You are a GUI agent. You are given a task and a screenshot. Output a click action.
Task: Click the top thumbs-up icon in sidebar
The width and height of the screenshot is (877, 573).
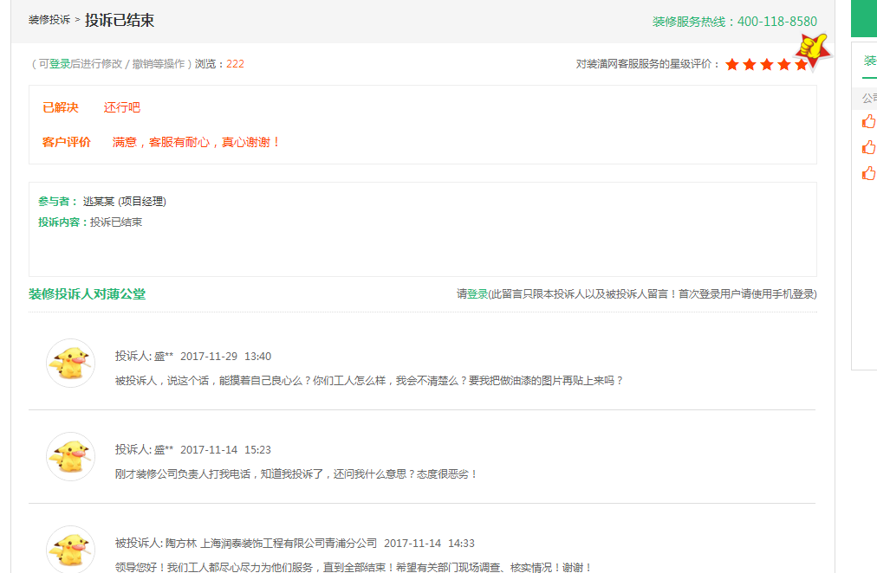868,122
